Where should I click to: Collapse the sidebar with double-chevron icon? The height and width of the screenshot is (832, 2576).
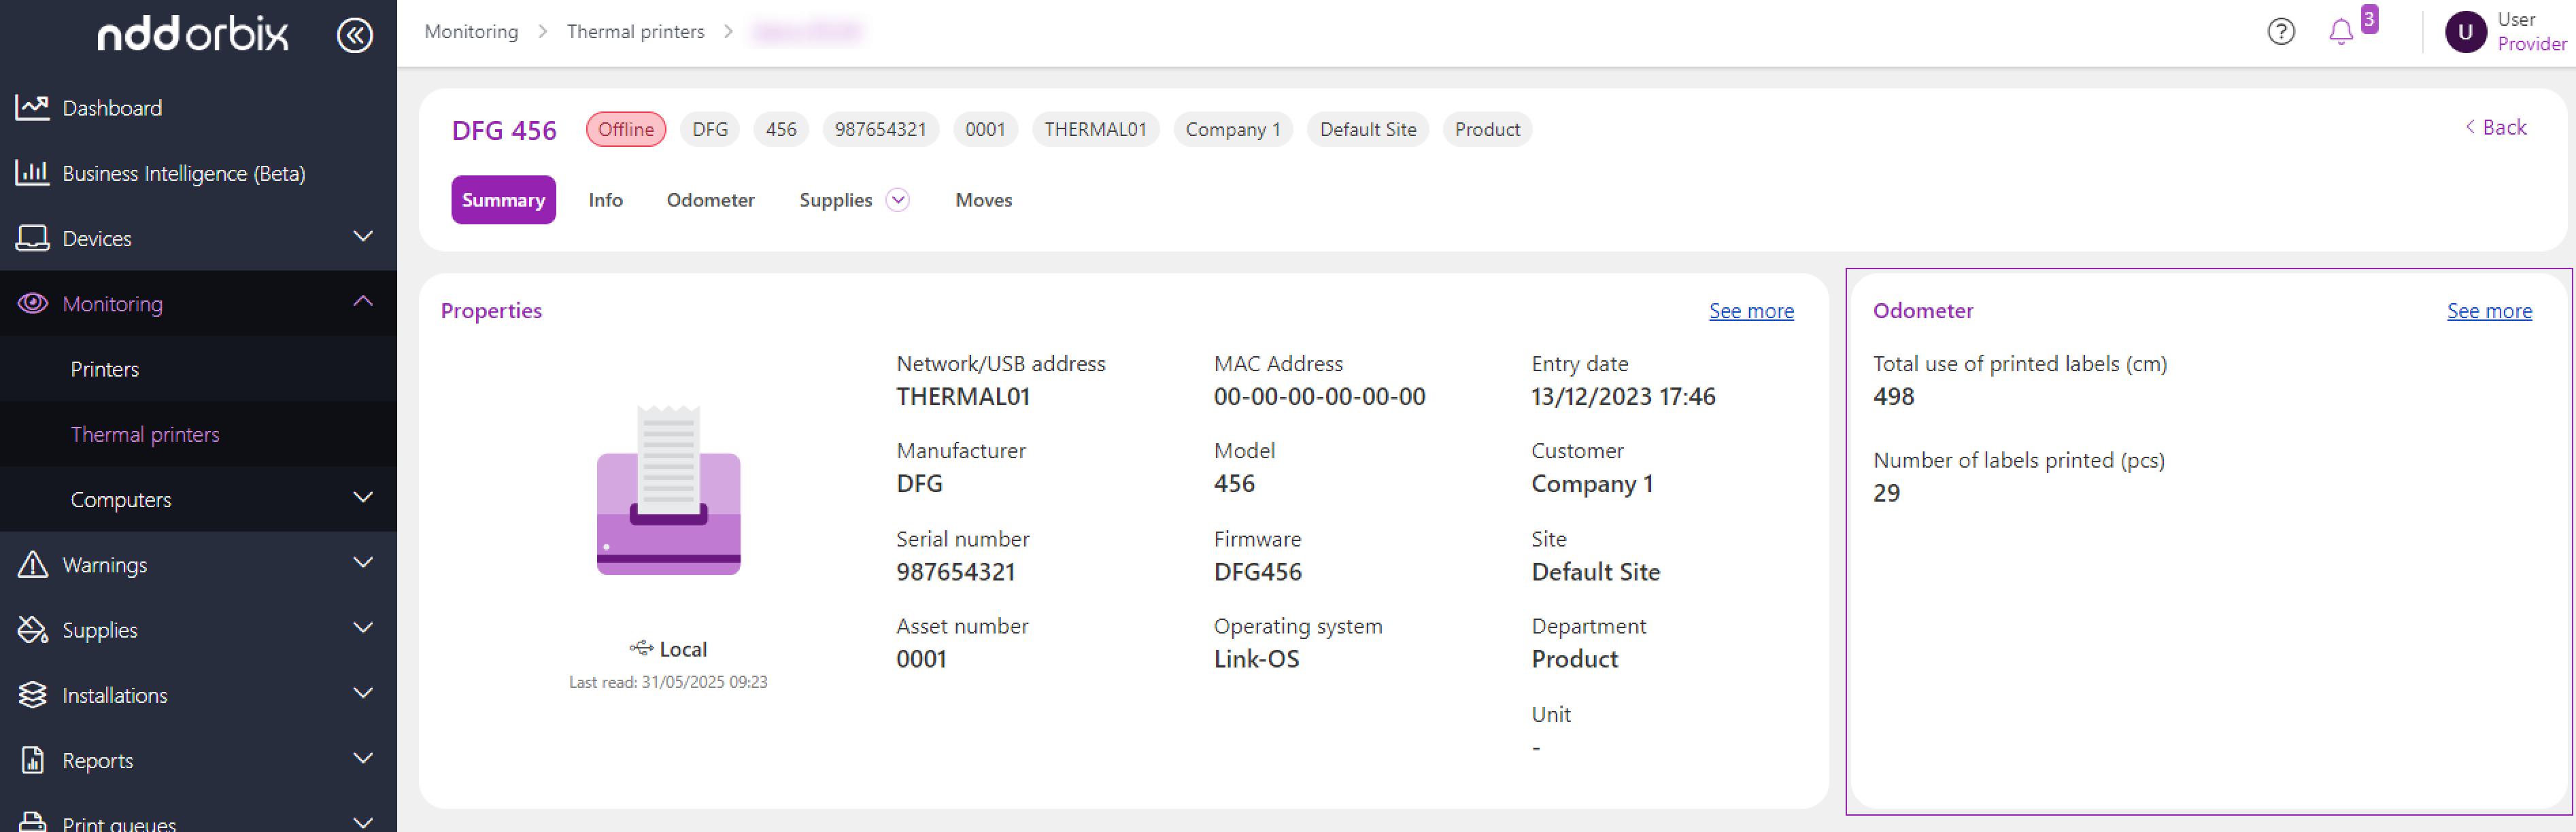click(x=354, y=35)
